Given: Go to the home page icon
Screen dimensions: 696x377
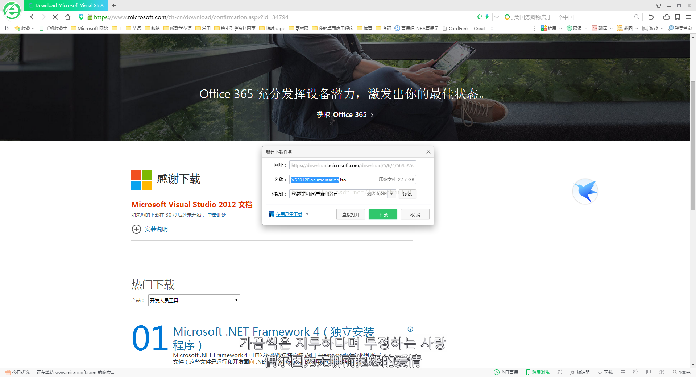Looking at the screenshot, I should [68, 17].
